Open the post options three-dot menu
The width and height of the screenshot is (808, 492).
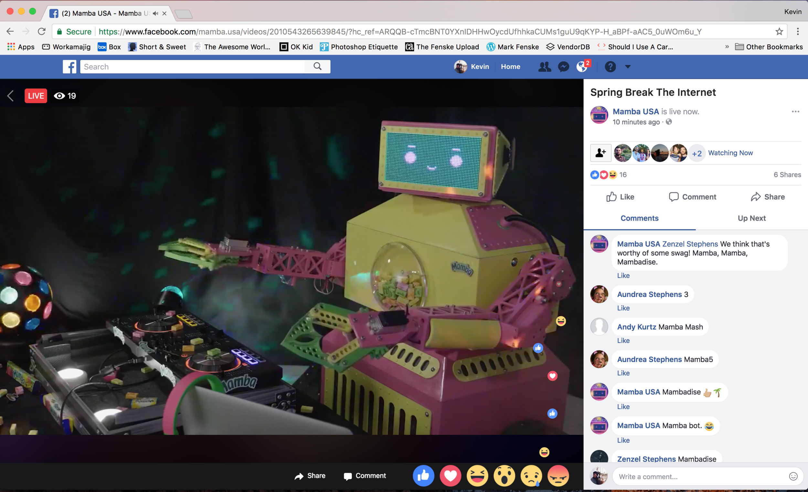[x=795, y=112]
